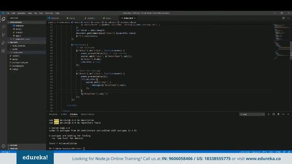Image resolution: width=292 pixels, height=164 pixels.
Task: Open the Go menu
Action: click(36, 13)
